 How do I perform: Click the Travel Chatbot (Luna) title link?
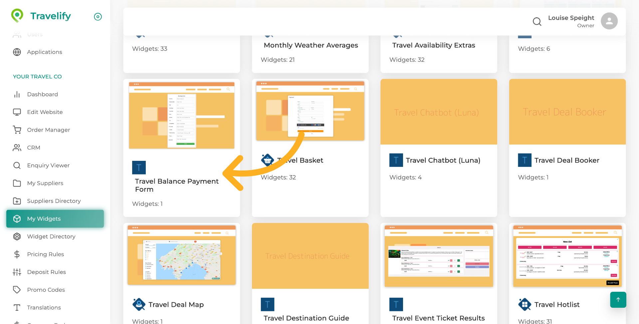pos(443,161)
